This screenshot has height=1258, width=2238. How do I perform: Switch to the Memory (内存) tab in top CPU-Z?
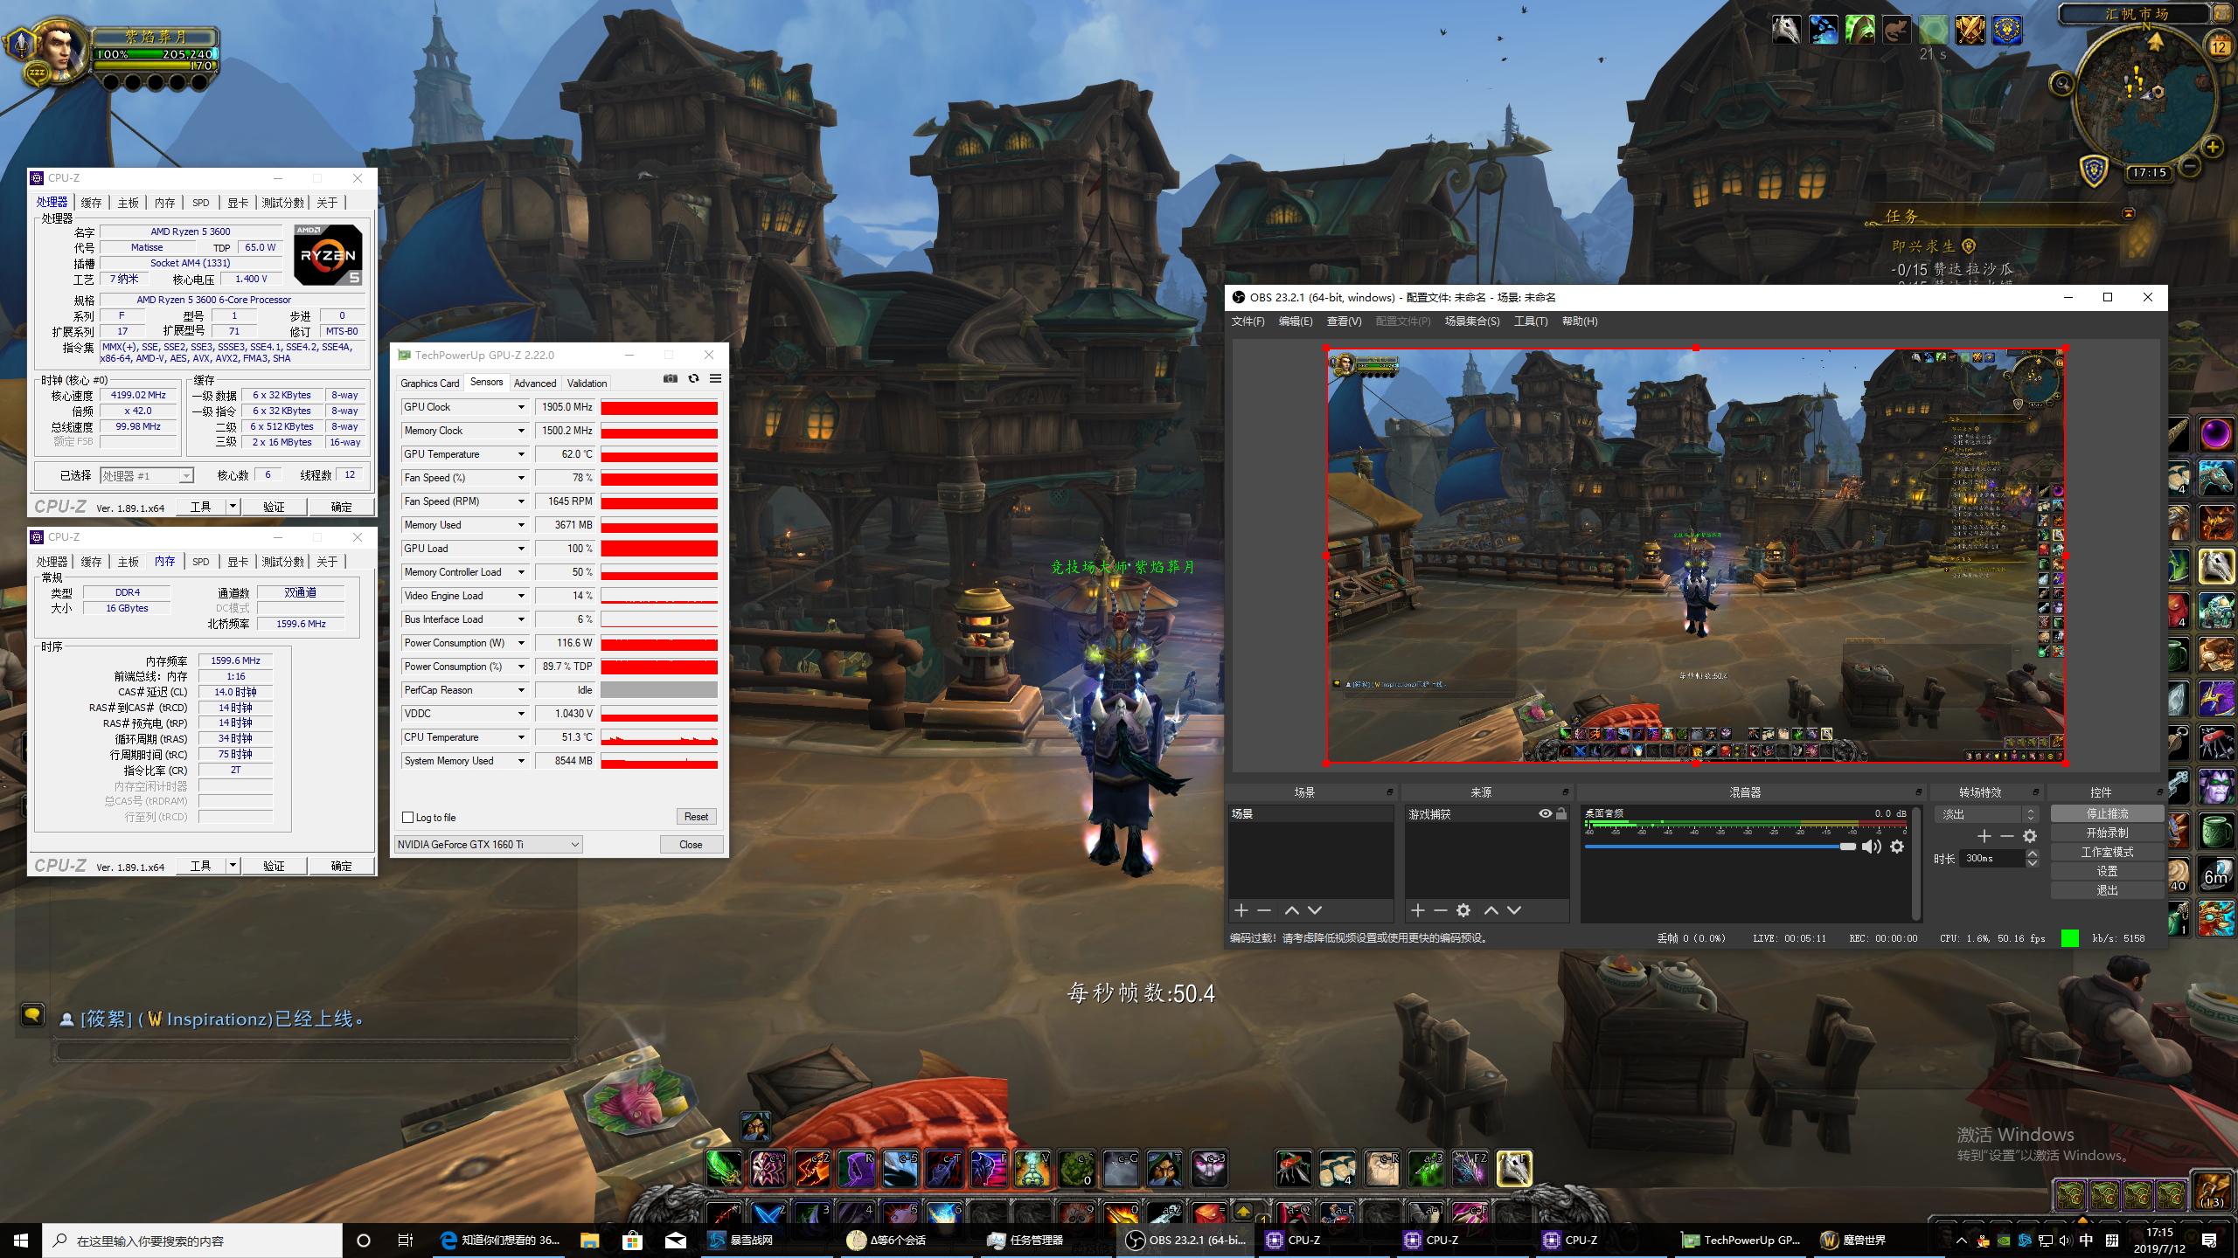pos(165,203)
